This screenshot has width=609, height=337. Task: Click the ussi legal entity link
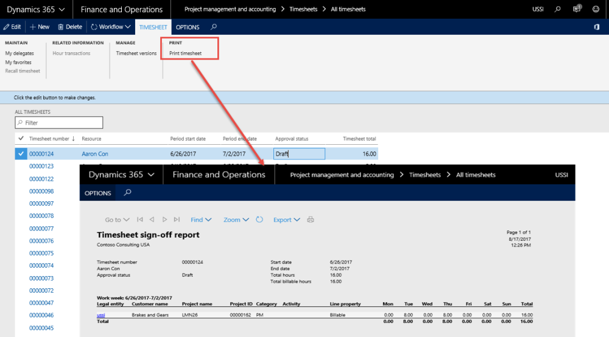(101, 315)
